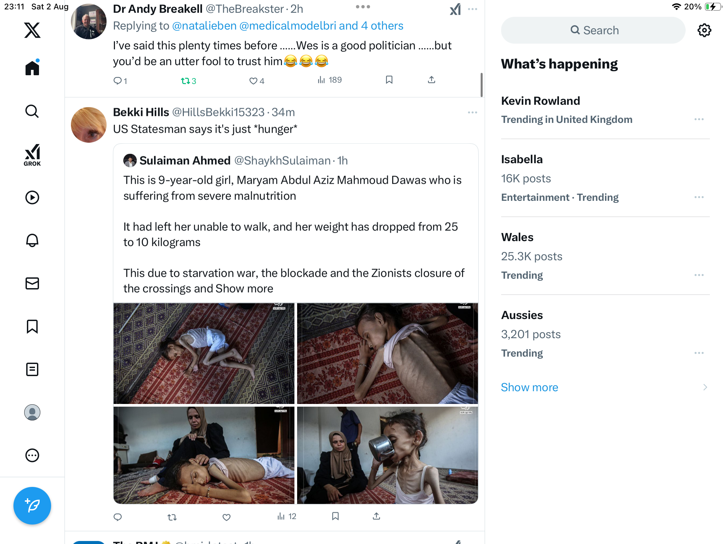Expand Show more under trending list
This screenshot has width=726, height=544.
click(529, 387)
